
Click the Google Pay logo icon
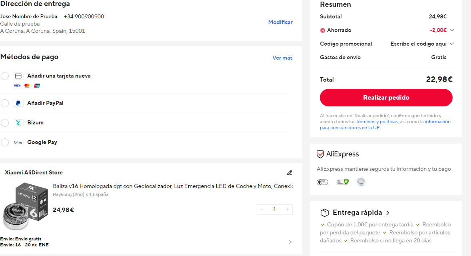(18, 142)
